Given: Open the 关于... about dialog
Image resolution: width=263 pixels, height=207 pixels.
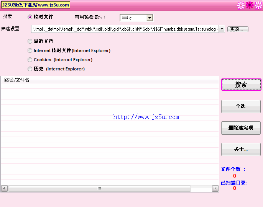Looking at the screenshot, I should [241, 149].
